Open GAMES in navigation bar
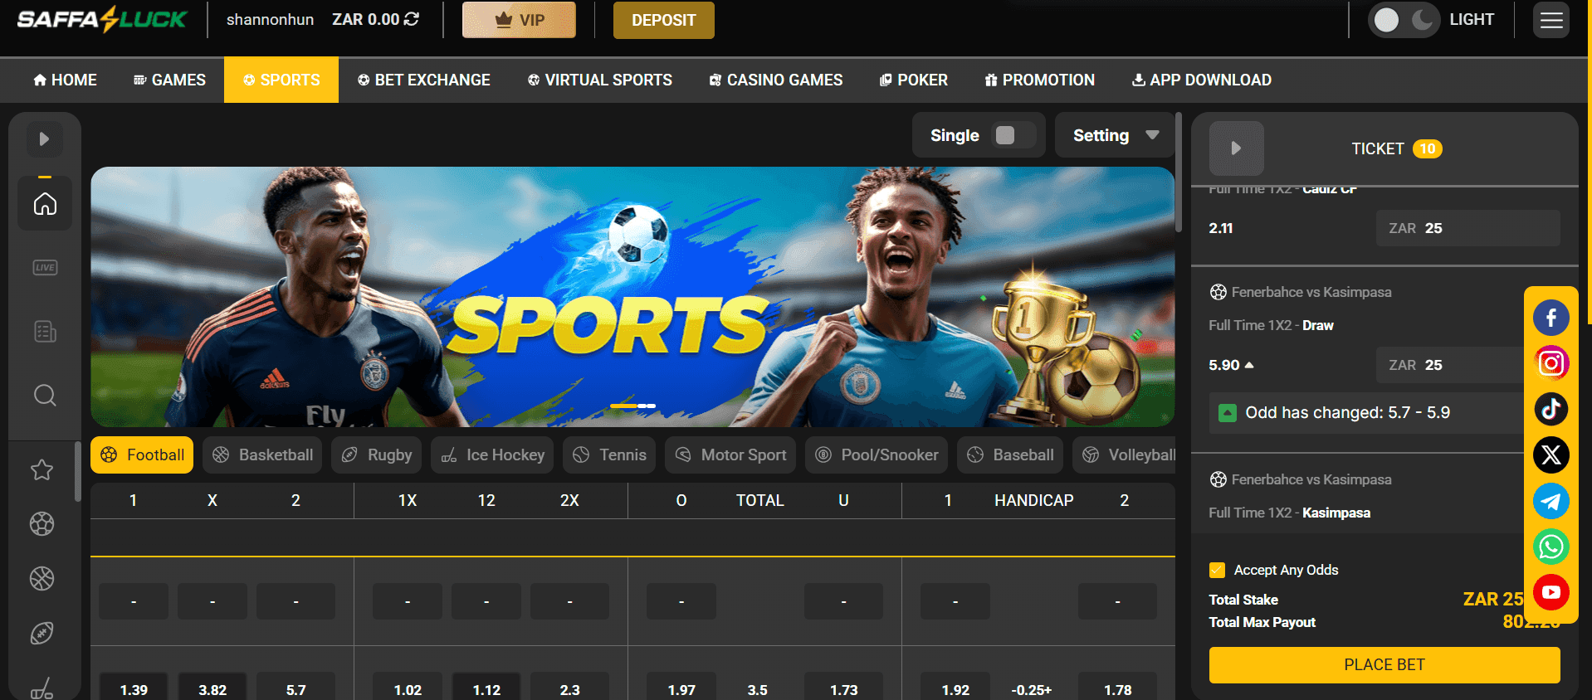This screenshot has width=1592, height=700. coord(169,80)
